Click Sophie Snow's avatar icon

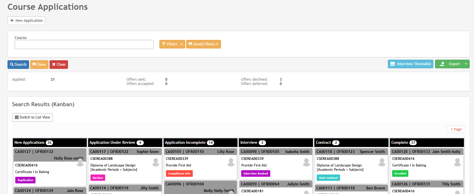pos(156,162)
